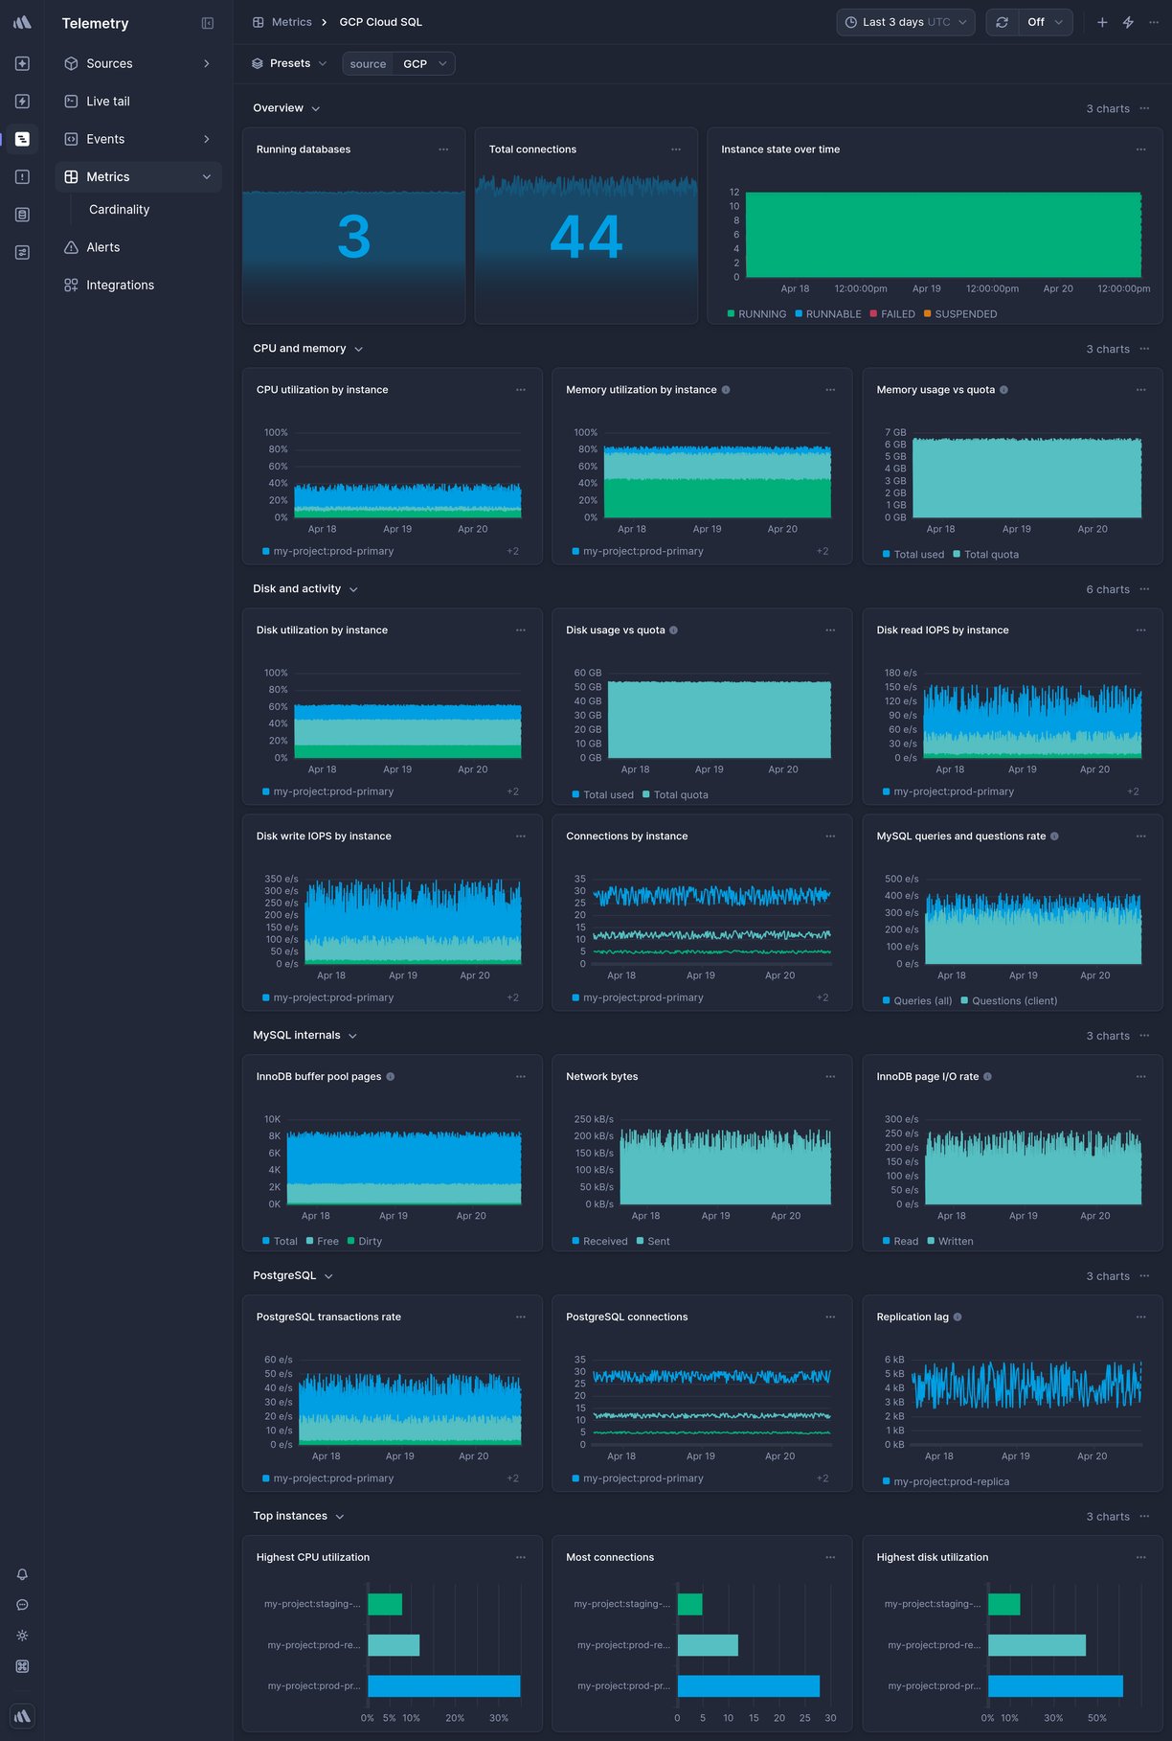Open options for Network bytes chart
The width and height of the screenshot is (1172, 1741).
click(830, 1077)
